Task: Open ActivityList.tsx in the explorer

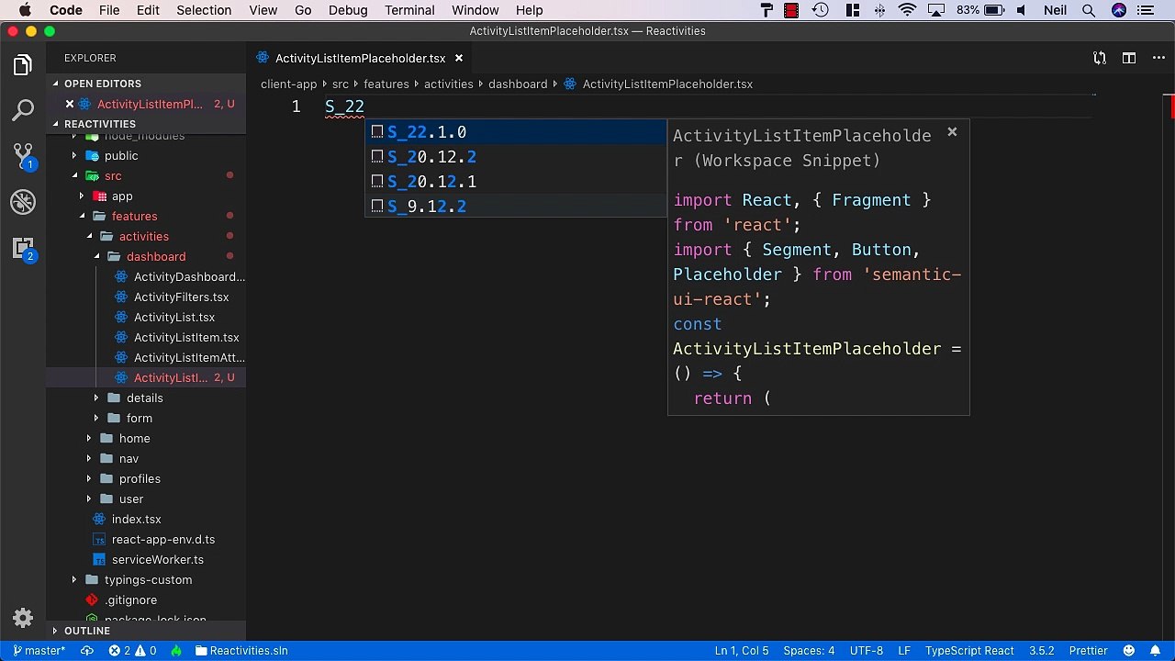Action: [174, 317]
